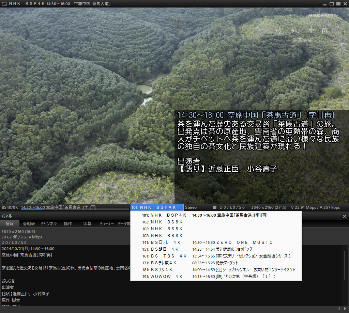Switch to the 操作 tab
349x313 pixels.
coord(68,223)
